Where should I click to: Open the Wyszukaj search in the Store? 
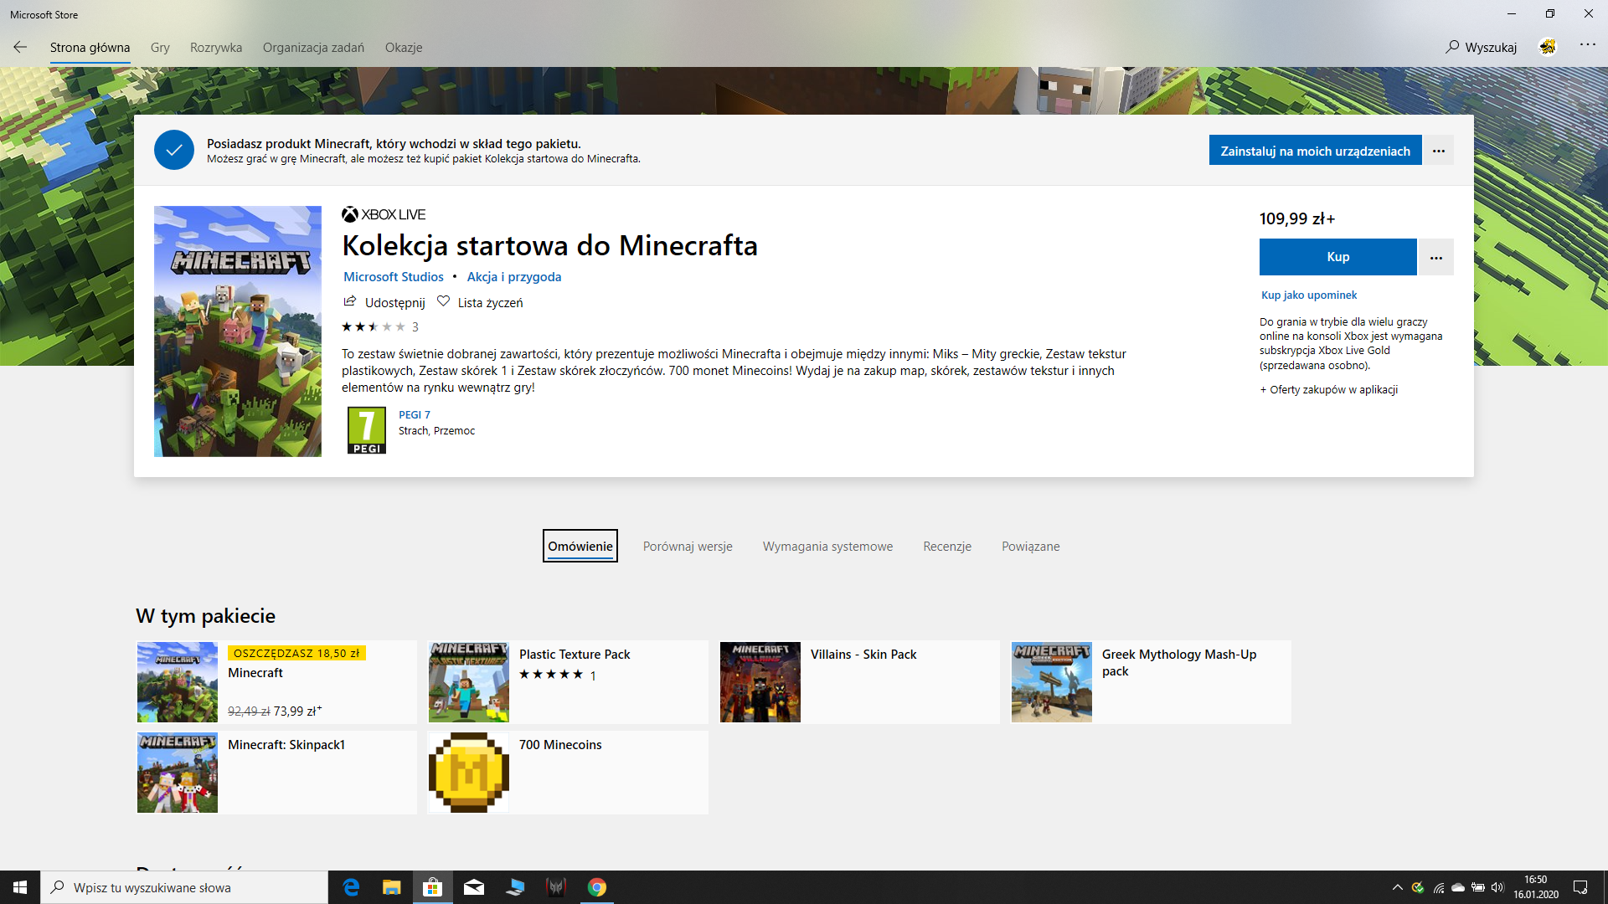(1482, 47)
